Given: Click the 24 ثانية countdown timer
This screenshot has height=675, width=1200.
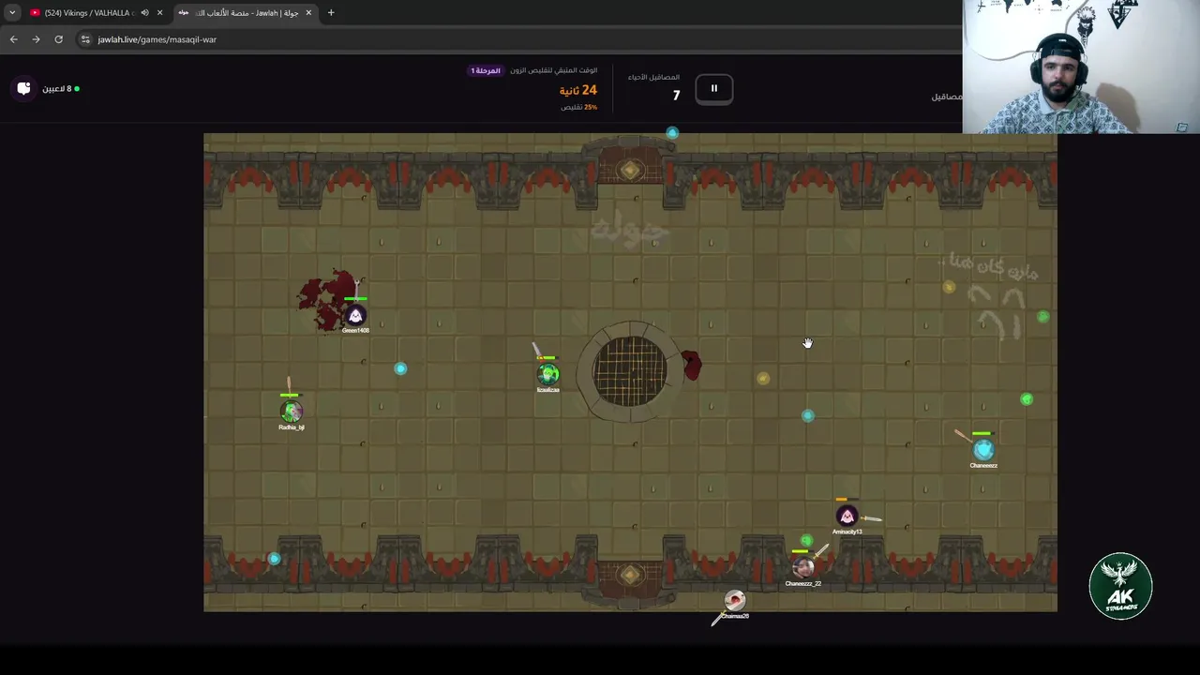Looking at the screenshot, I should 578,90.
